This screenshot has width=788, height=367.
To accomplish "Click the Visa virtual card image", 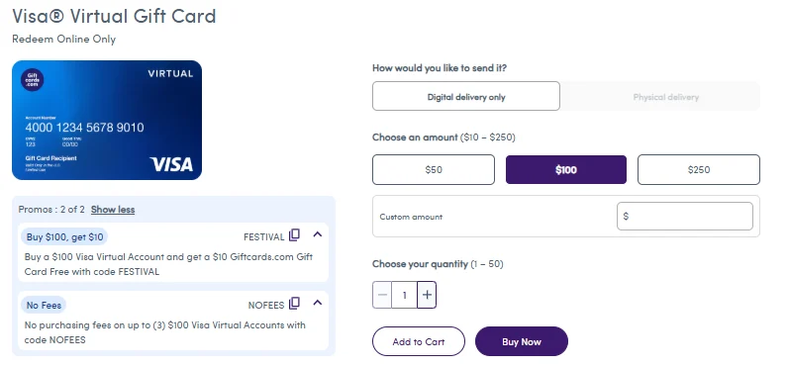I will tap(107, 120).
